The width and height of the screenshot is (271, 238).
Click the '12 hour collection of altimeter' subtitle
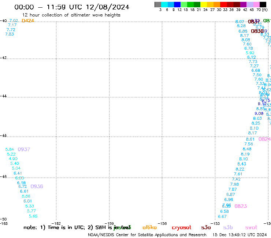point(71,15)
